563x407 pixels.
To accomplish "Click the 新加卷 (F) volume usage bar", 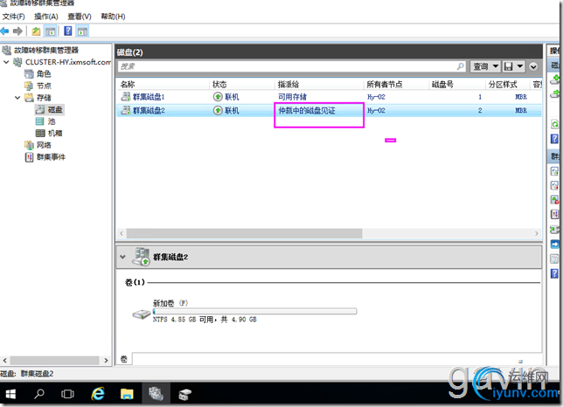I will pos(254,311).
